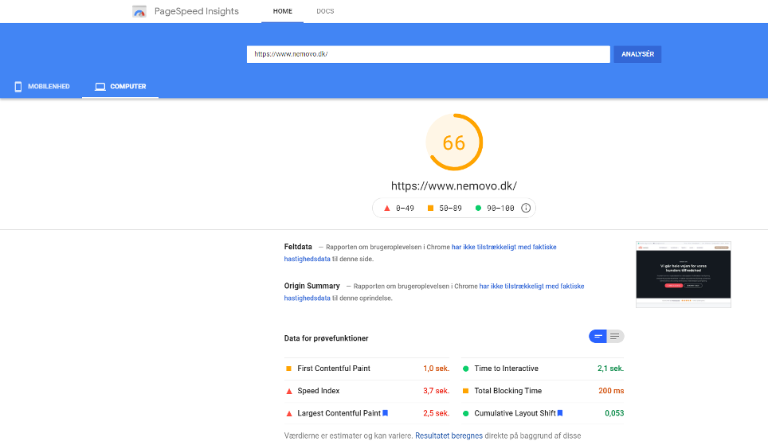Click the Time to Interactive green circle icon
The image size is (768, 441).
tap(466, 369)
